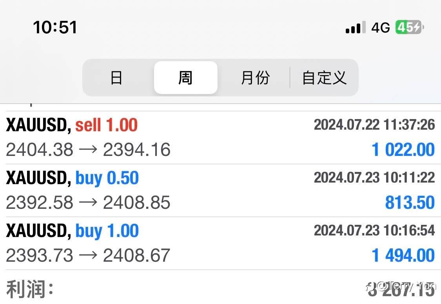Choose the 自定义 (custom) period tab
441x304 pixels.
click(x=324, y=78)
